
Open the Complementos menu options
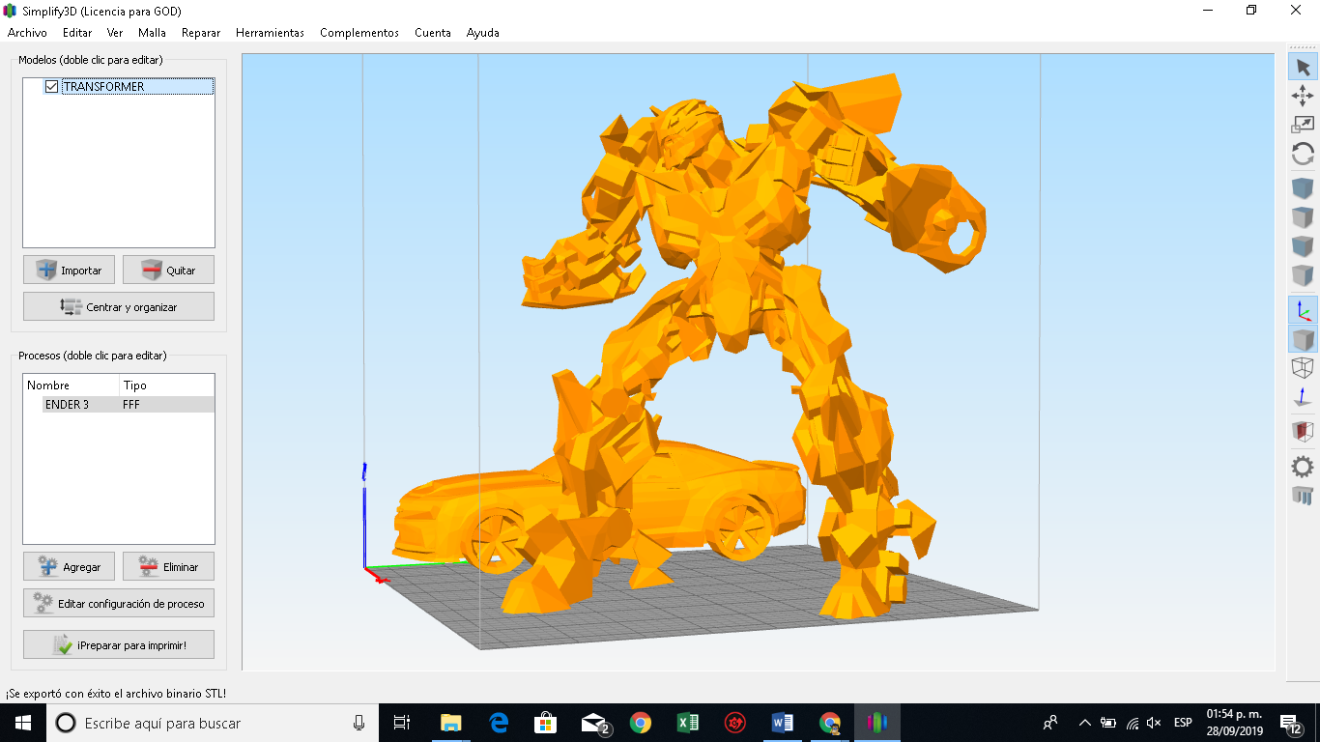pyautogui.click(x=359, y=32)
